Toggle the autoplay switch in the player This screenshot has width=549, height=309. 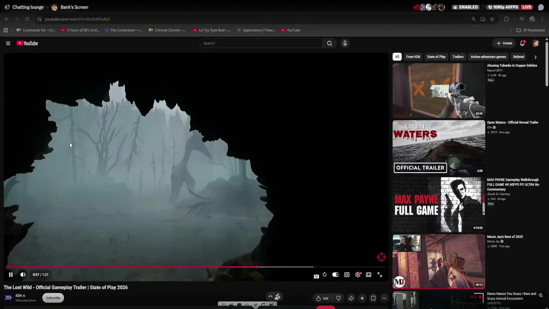pyautogui.click(x=335, y=275)
